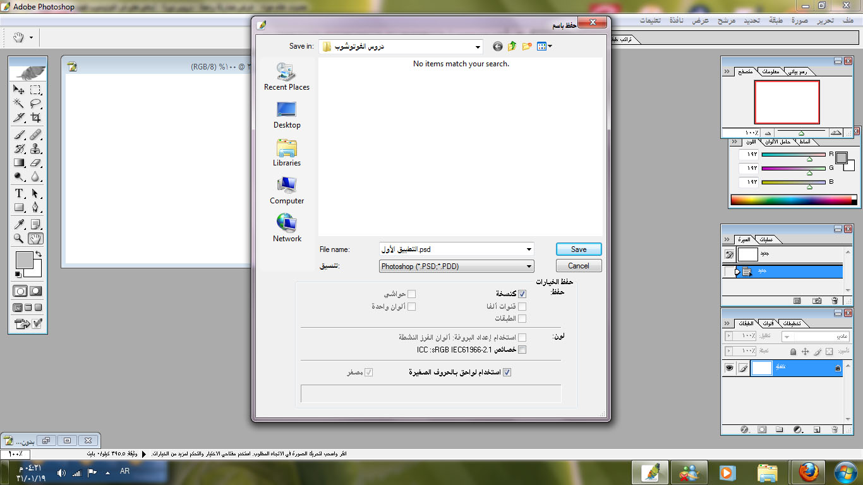Open the Firefox browser from the taskbar
Image resolution: width=863 pixels, height=485 pixels.
808,472
